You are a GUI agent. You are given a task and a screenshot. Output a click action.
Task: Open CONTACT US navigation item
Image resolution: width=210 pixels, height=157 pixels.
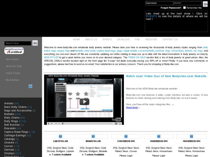[170, 39]
